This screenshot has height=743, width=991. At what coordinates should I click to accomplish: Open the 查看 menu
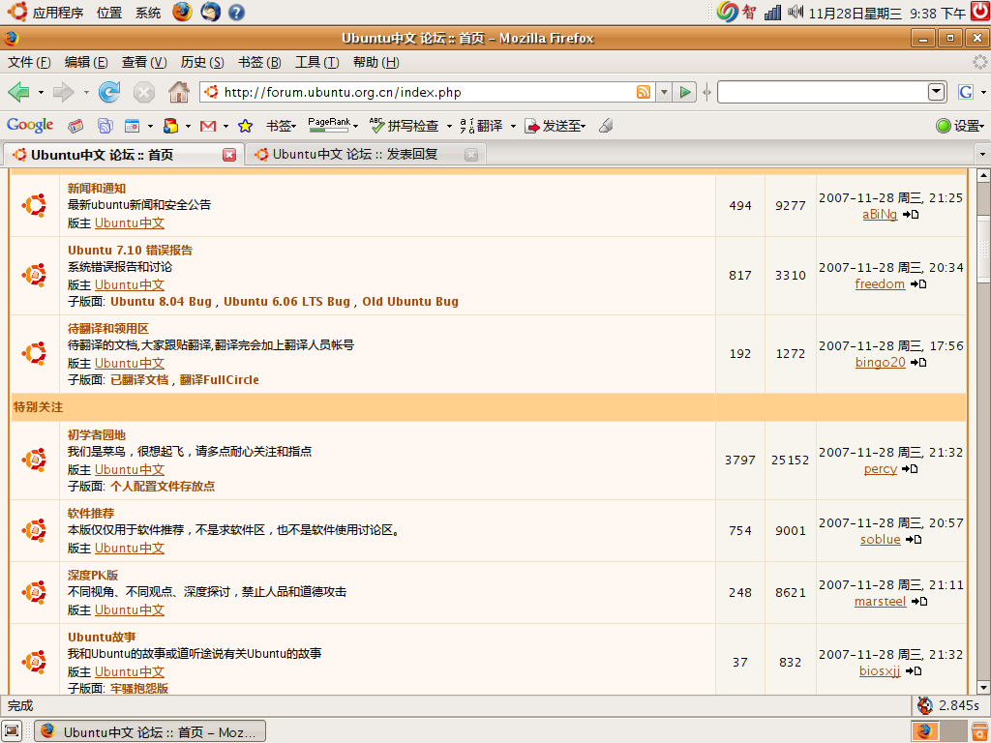(x=144, y=62)
